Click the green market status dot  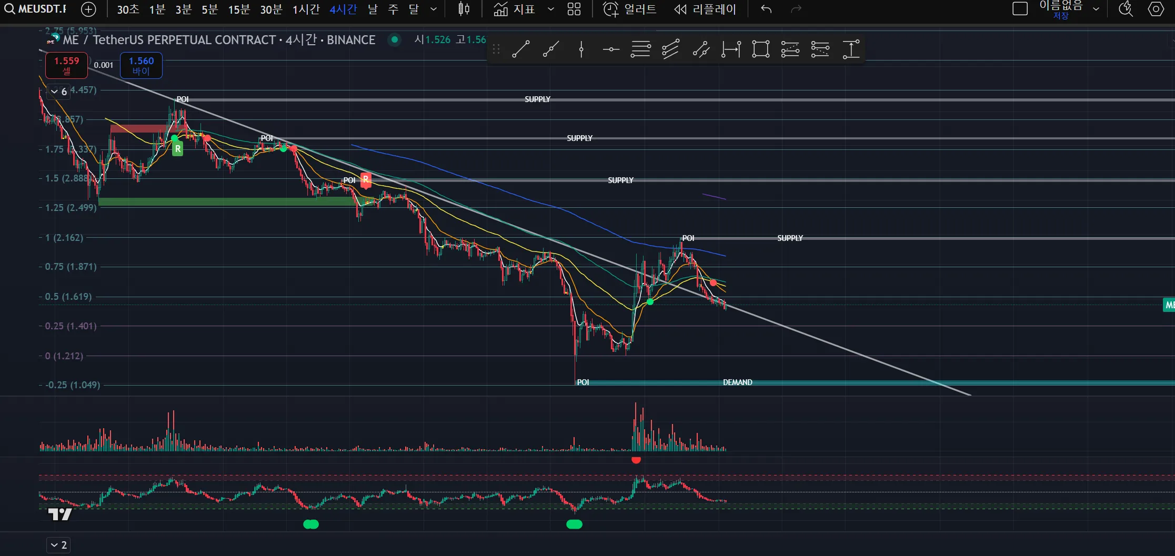[394, 39]
